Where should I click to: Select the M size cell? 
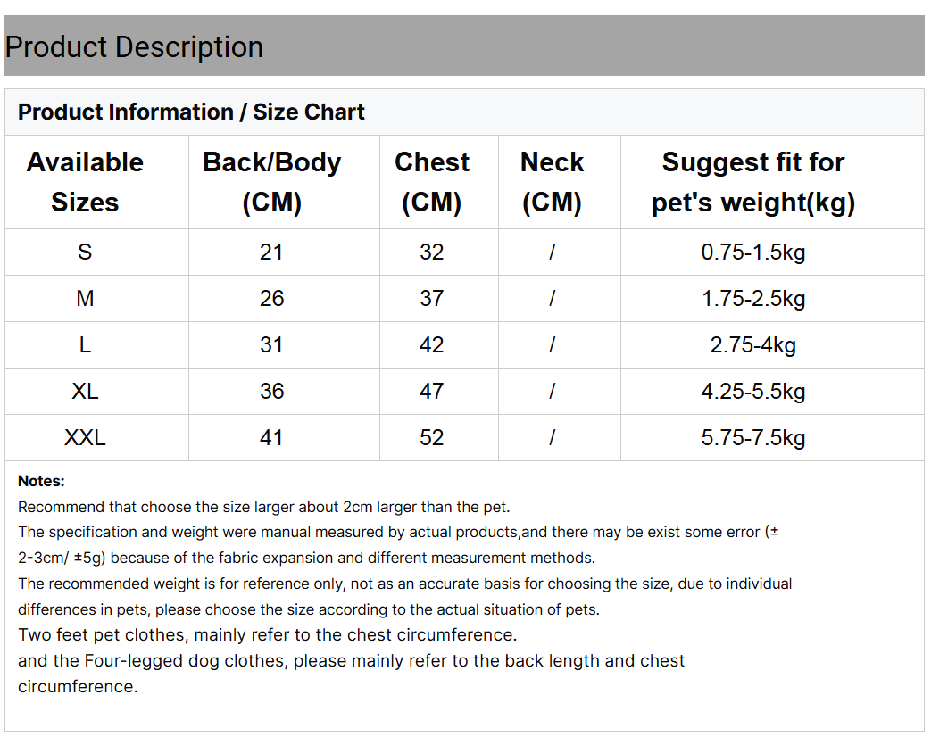coord(85,299)
